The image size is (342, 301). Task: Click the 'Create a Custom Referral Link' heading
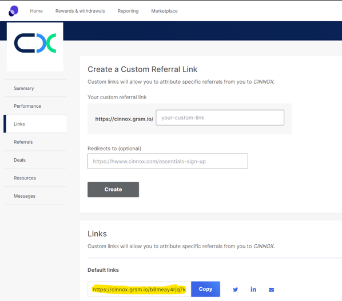142,69
